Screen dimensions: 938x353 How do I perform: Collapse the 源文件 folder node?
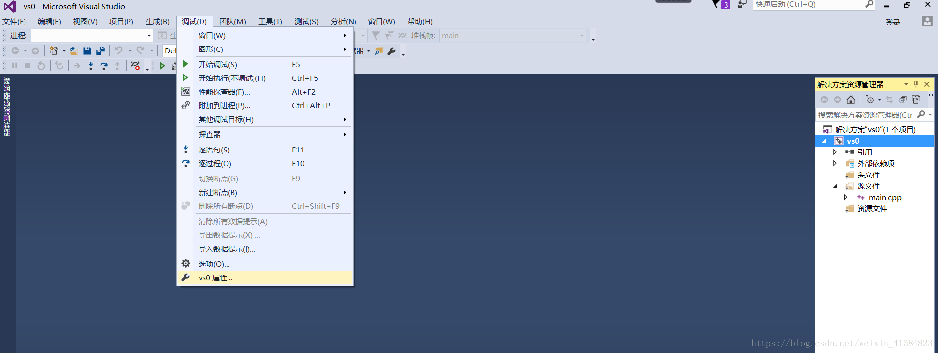(835, 186)
